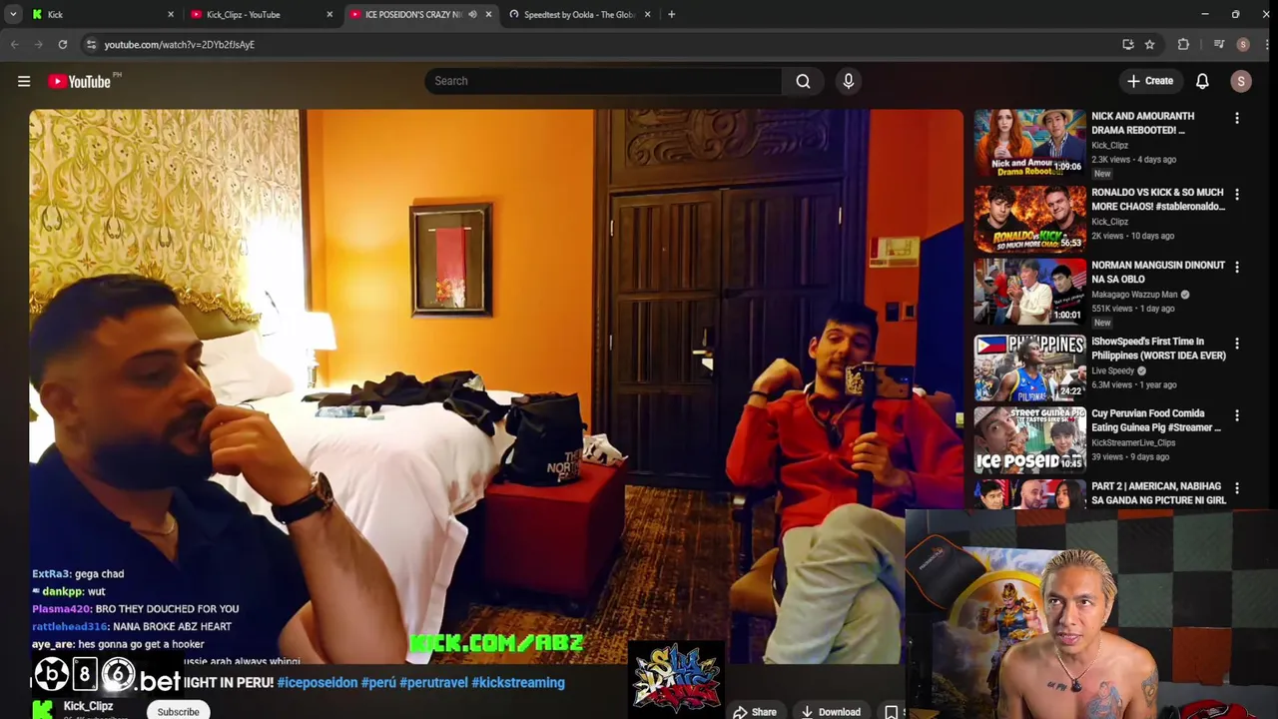Open Makagago Wazzup Man channel name

1134,295
